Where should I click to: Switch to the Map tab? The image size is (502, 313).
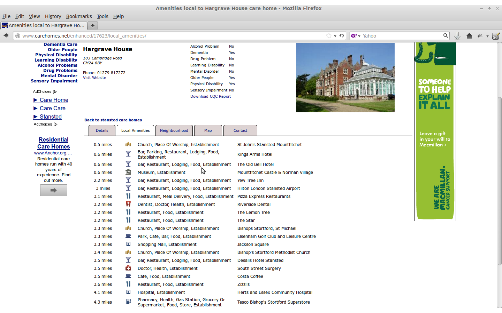(x=208, y=130)
